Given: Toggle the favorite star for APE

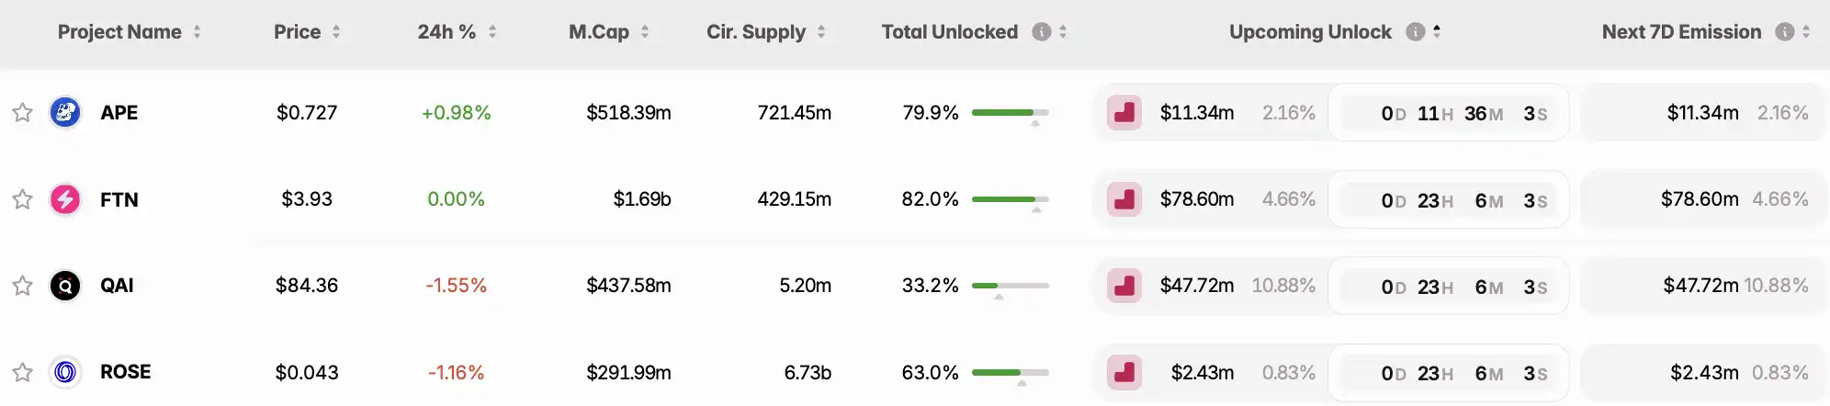Looking at the screenshot, I should point(23,113).
